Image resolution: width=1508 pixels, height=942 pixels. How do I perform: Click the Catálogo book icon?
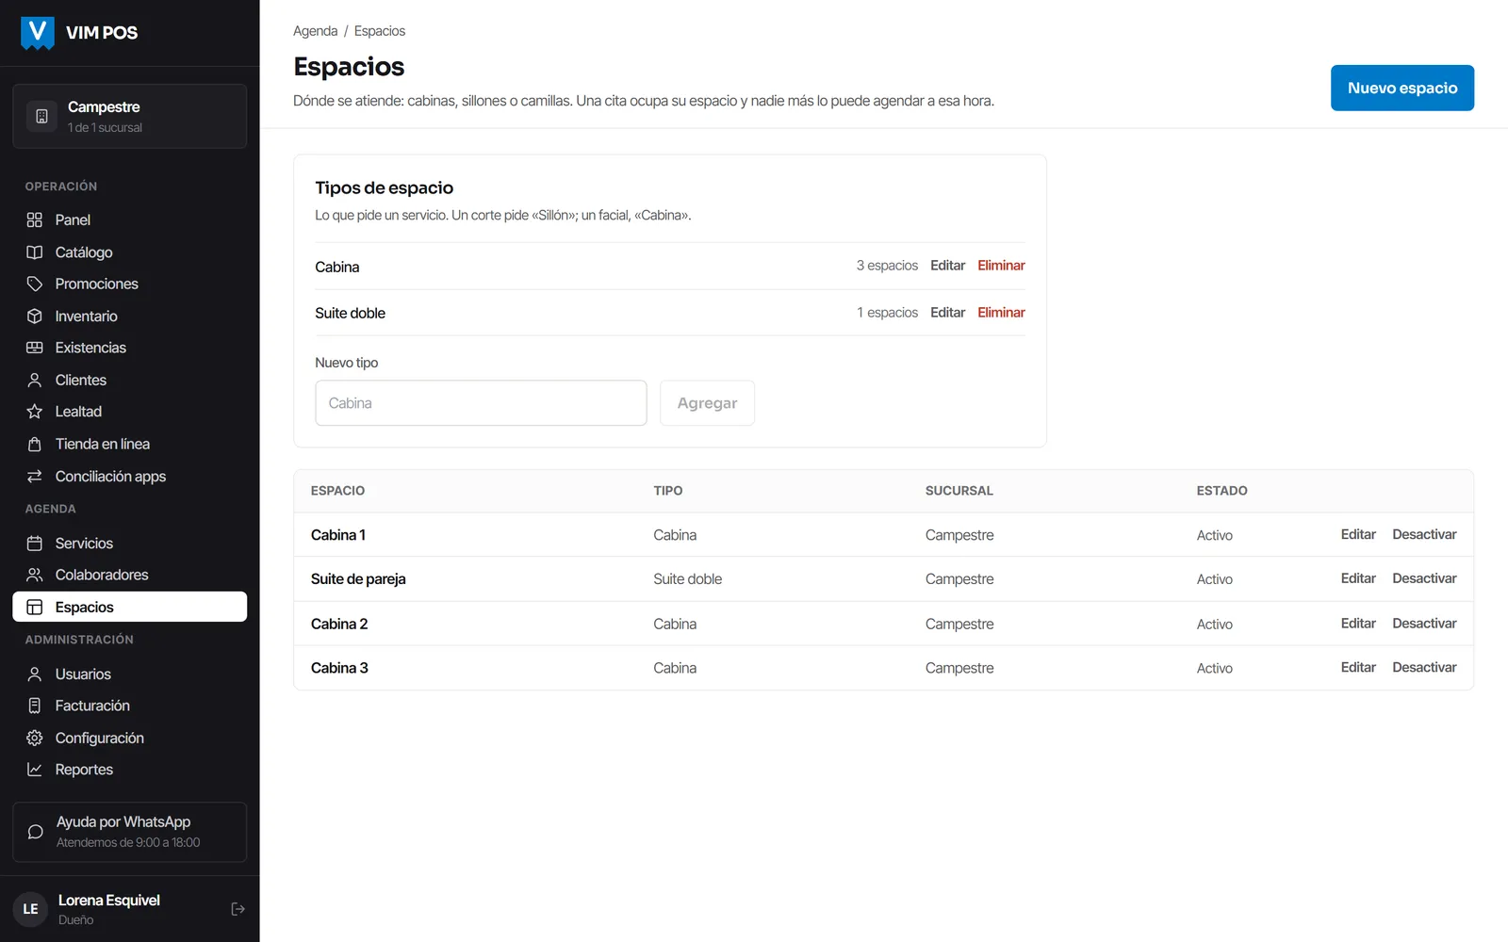click(x=35, y=252)
